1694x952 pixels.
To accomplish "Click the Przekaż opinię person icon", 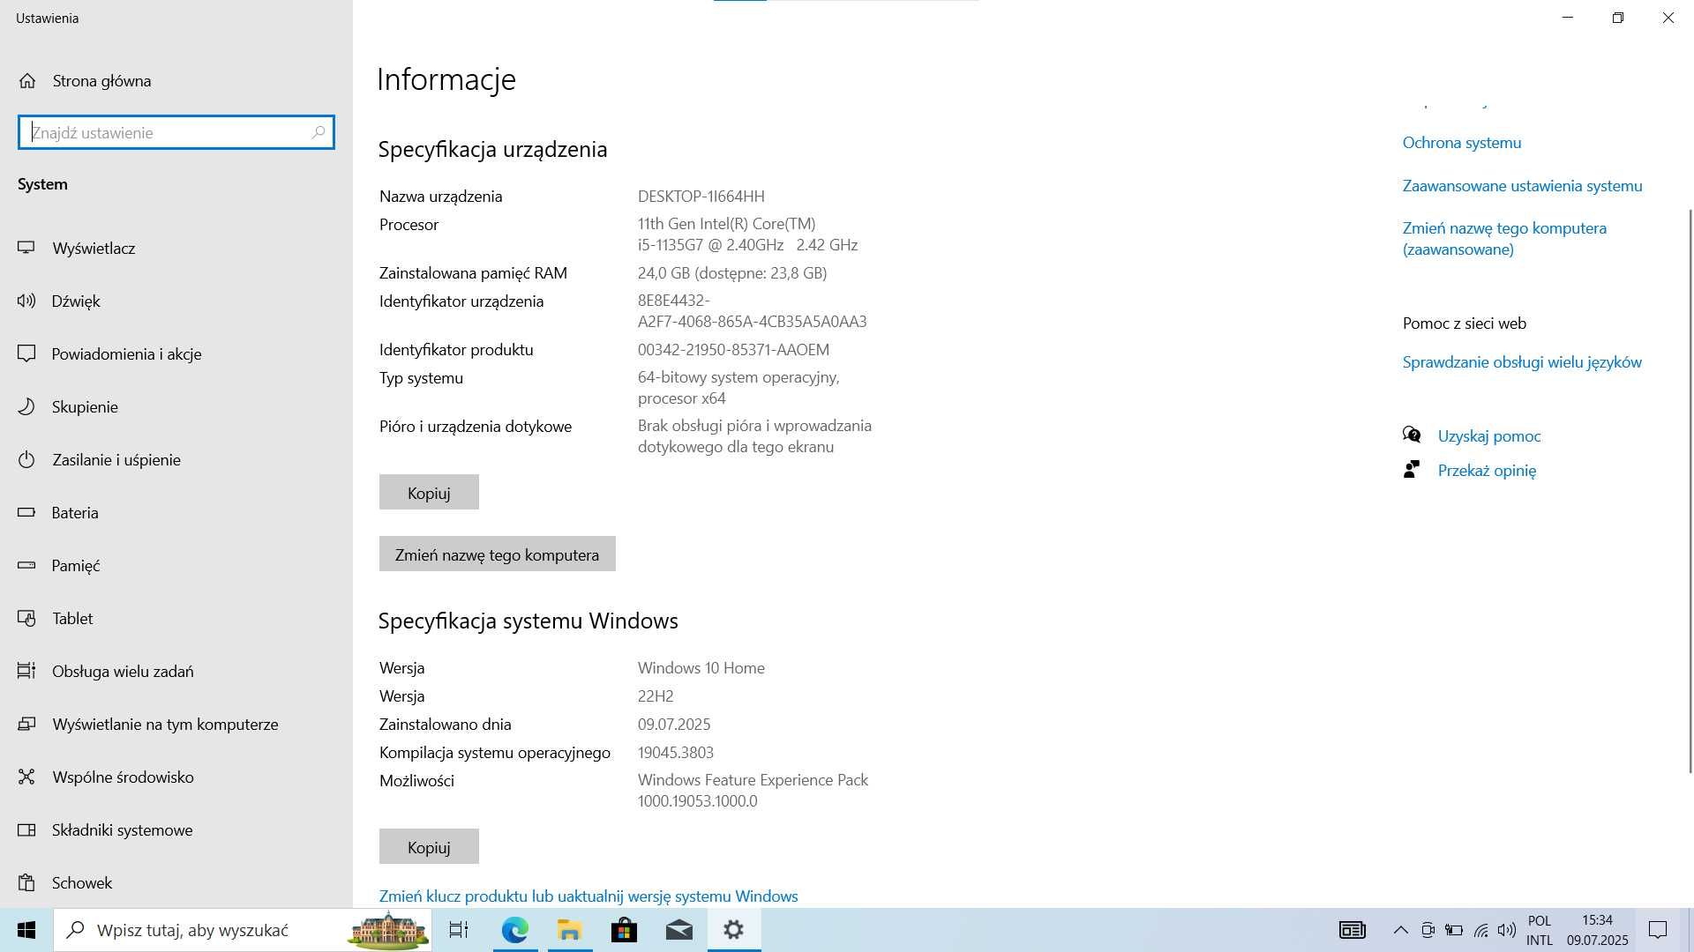I will 1412,469.
